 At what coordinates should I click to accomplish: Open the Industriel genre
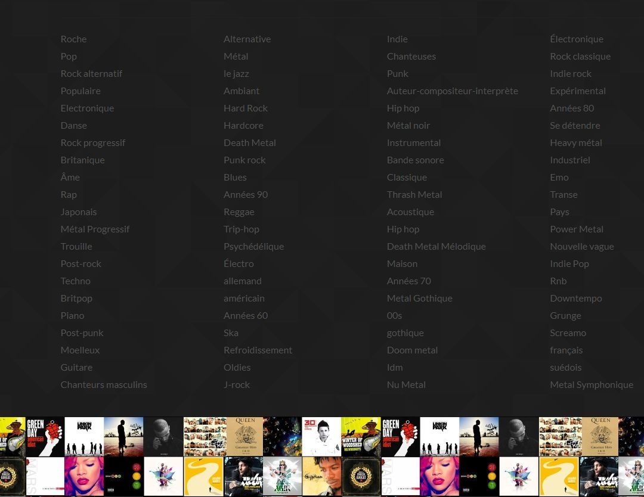pos(569,160)
